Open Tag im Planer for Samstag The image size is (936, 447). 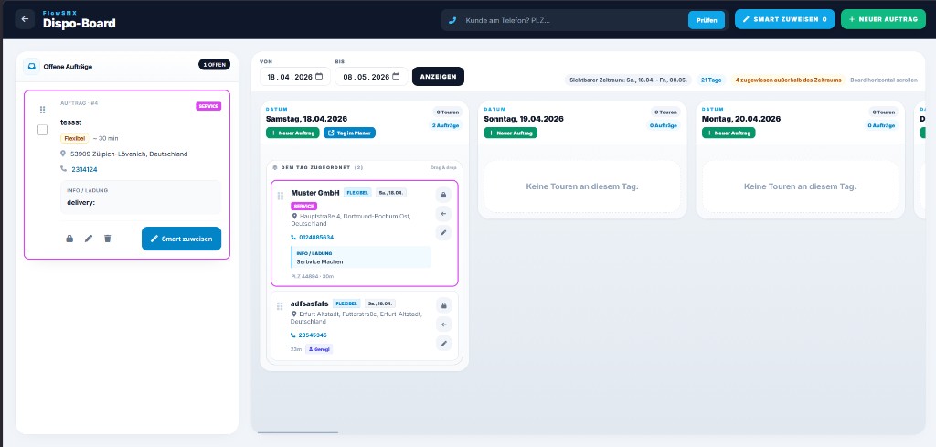click(x=349, y=133)
